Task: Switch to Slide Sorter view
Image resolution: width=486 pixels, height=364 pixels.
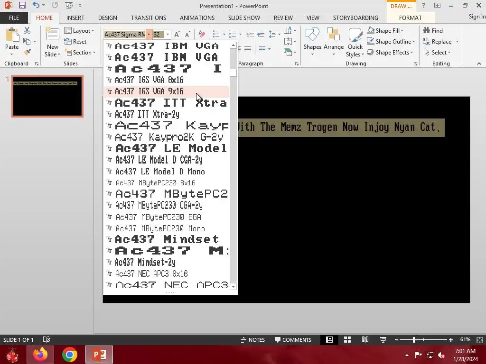Action: [x=347, y=339]
